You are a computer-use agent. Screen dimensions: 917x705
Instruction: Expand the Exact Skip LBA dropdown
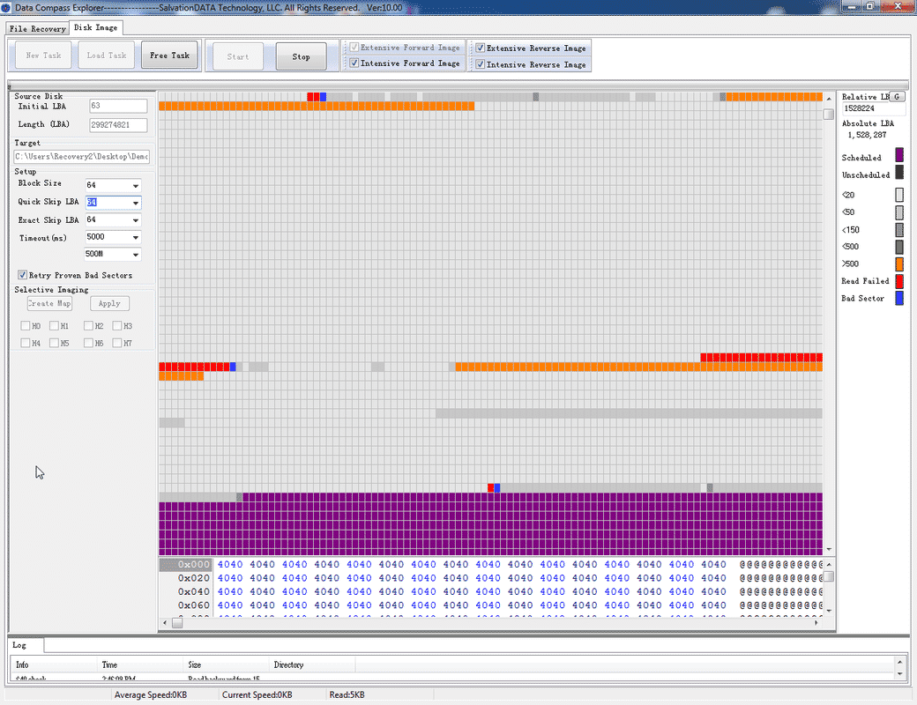(x=135, y=220)
